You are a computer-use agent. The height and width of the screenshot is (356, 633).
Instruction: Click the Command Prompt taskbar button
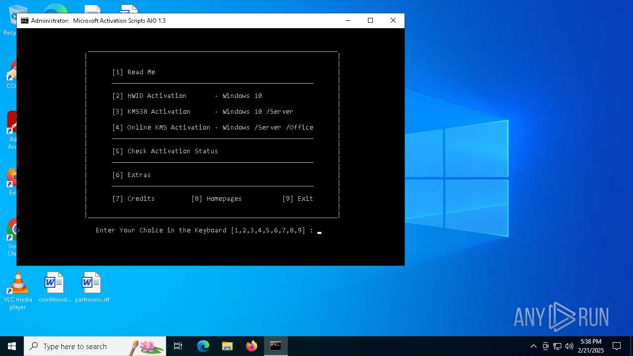[276, 346]
